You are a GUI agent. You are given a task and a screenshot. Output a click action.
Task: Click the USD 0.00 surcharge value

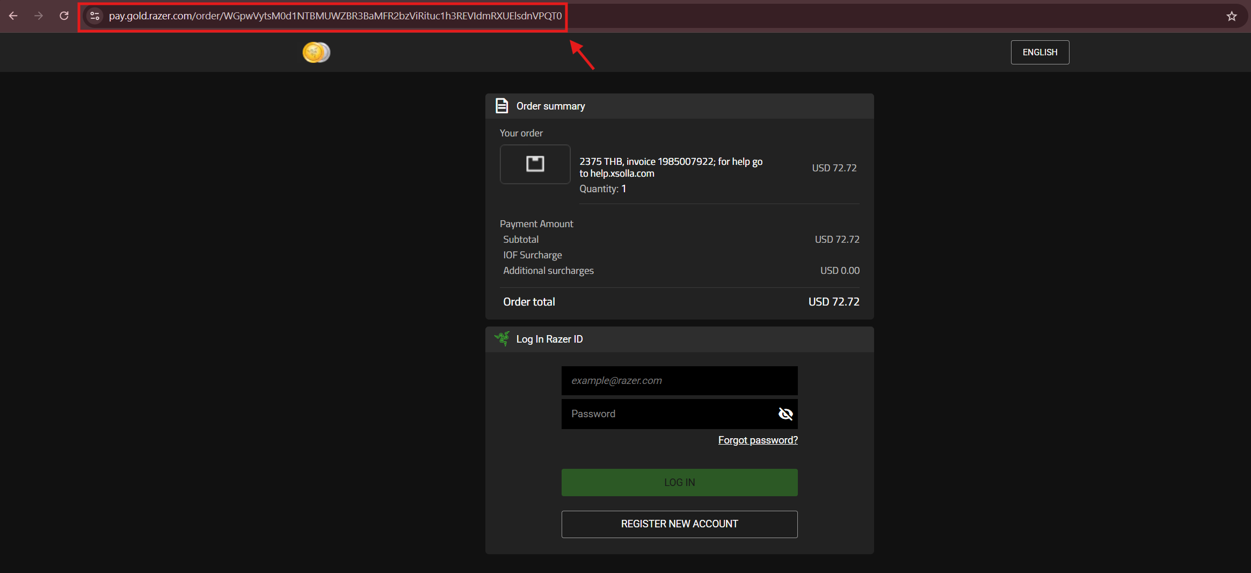(x=840, y=271)
